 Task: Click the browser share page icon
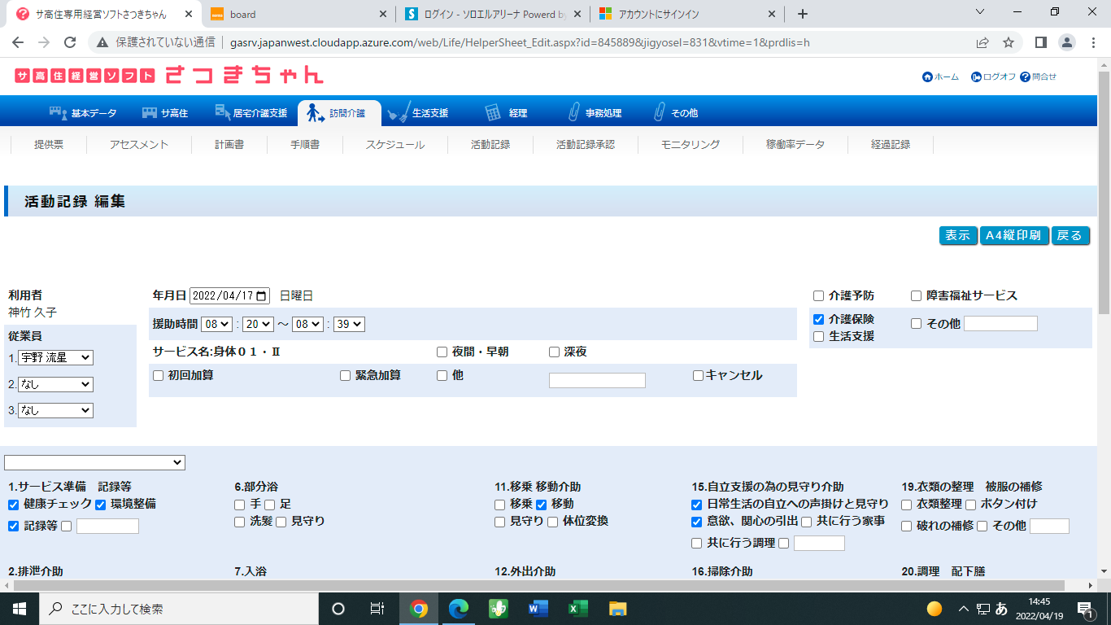(x=982, y=42)
